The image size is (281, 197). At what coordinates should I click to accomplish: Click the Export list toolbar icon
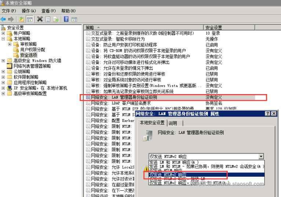click(56, 19)
